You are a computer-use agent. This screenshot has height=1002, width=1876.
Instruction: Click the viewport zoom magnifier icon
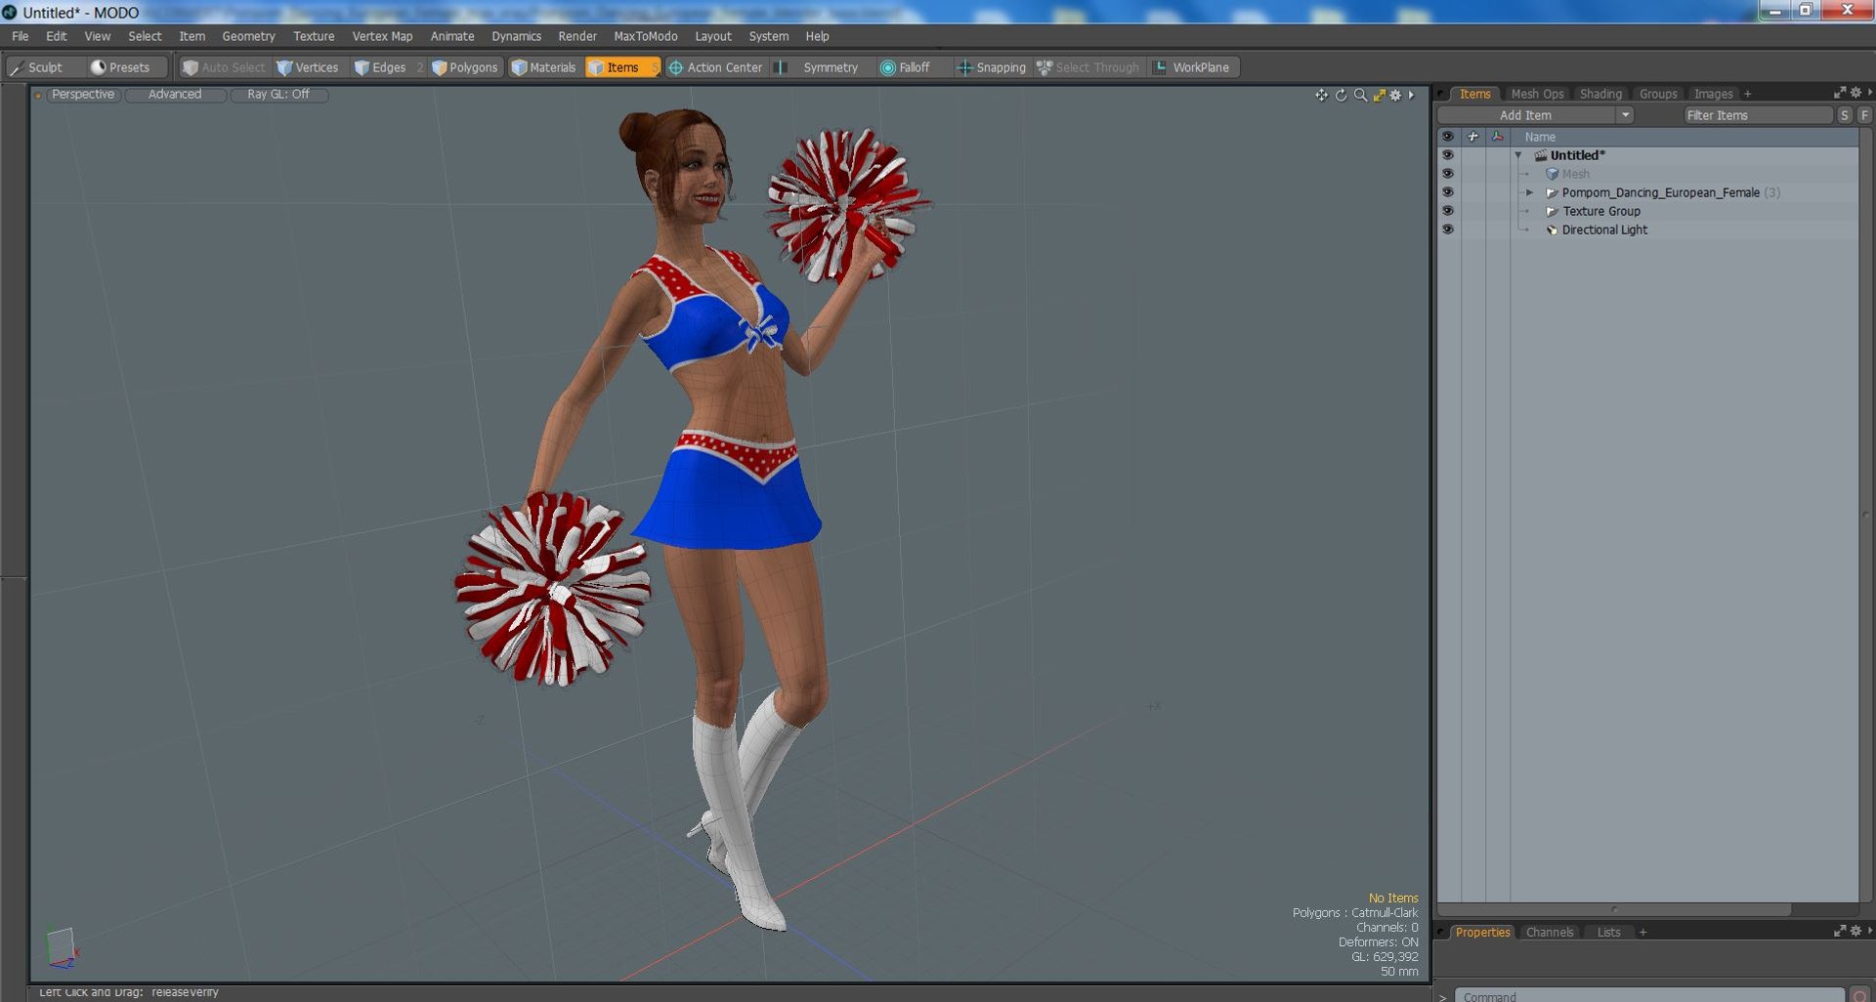click(1360, 95)
